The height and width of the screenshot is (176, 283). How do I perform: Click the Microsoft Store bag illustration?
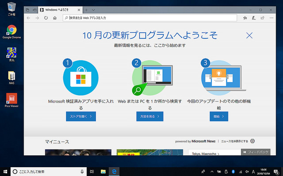(x=80, y=78)
